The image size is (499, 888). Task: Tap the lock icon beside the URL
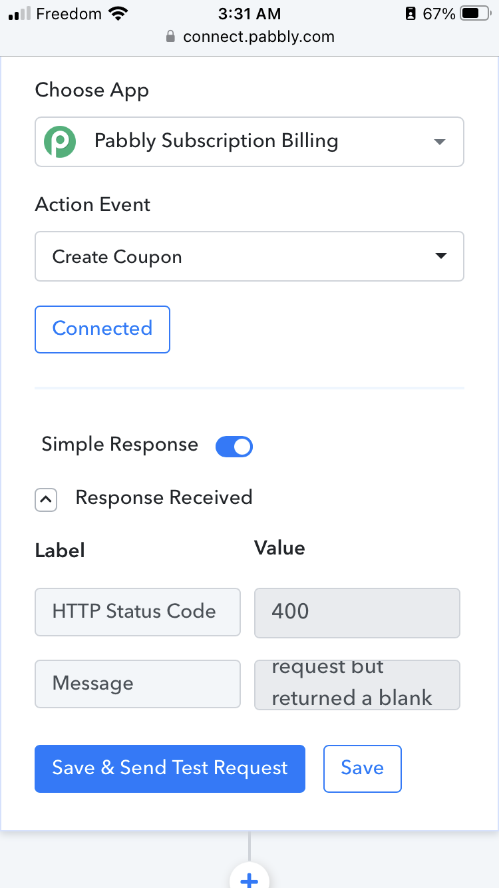[171, 37]
